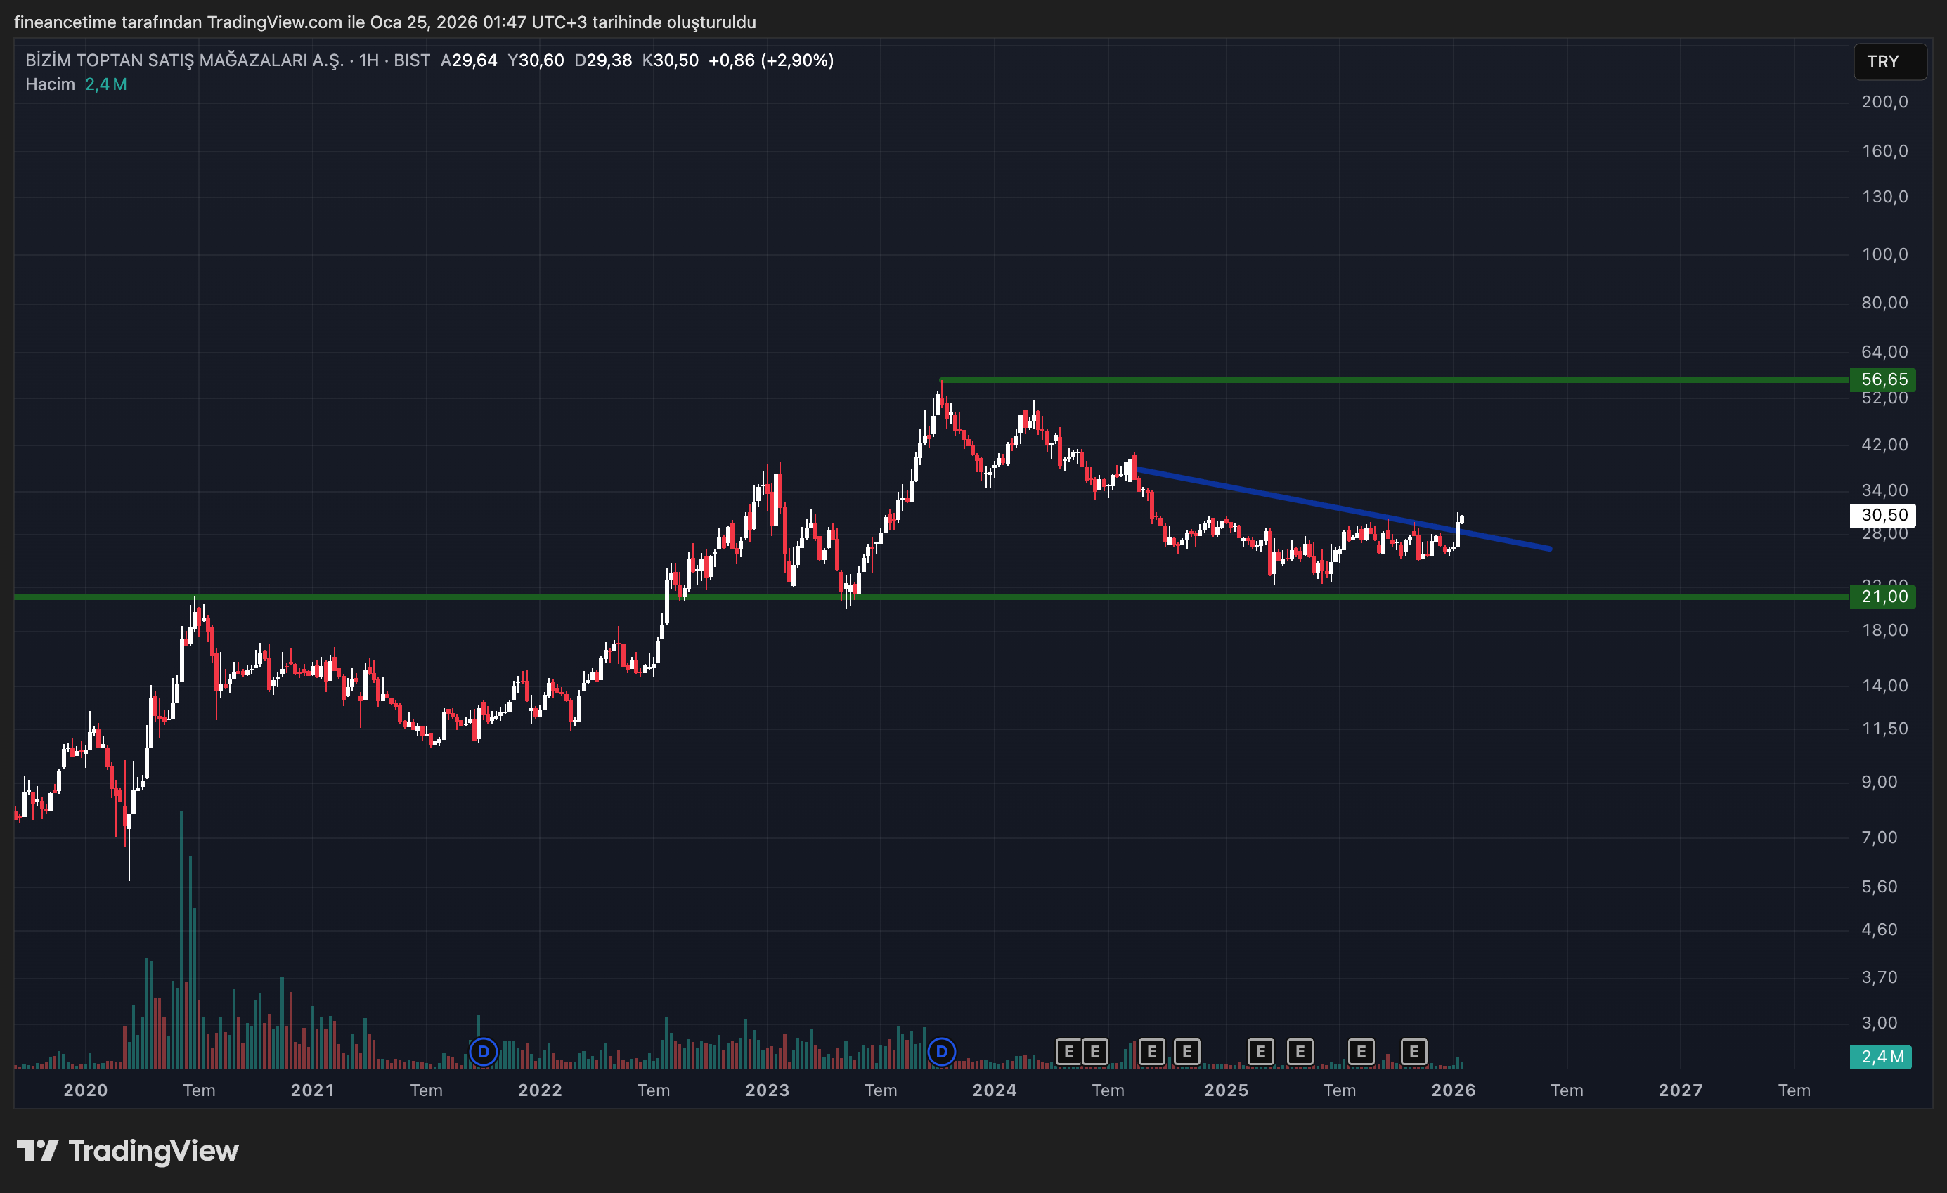
Task: Open the leftmost earnings E marker
Action: pos(1068,1052)
